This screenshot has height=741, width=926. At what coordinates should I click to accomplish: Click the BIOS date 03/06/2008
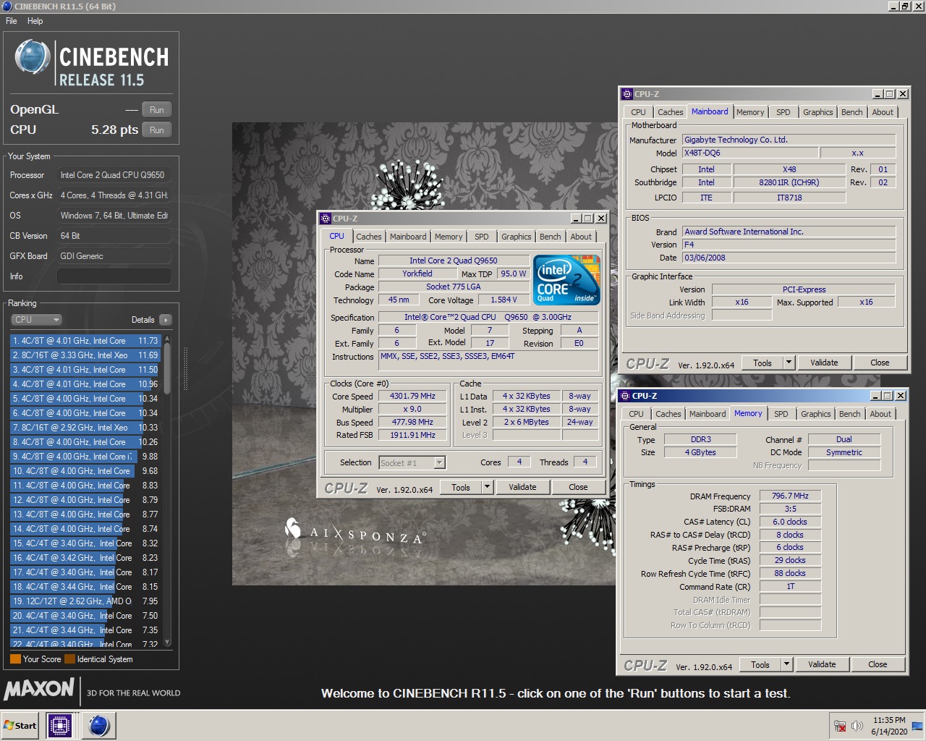(789, 258)
